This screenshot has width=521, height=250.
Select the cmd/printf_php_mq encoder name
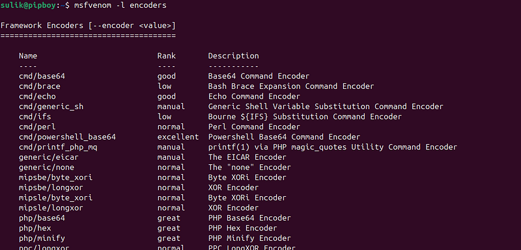click(58, 147)
